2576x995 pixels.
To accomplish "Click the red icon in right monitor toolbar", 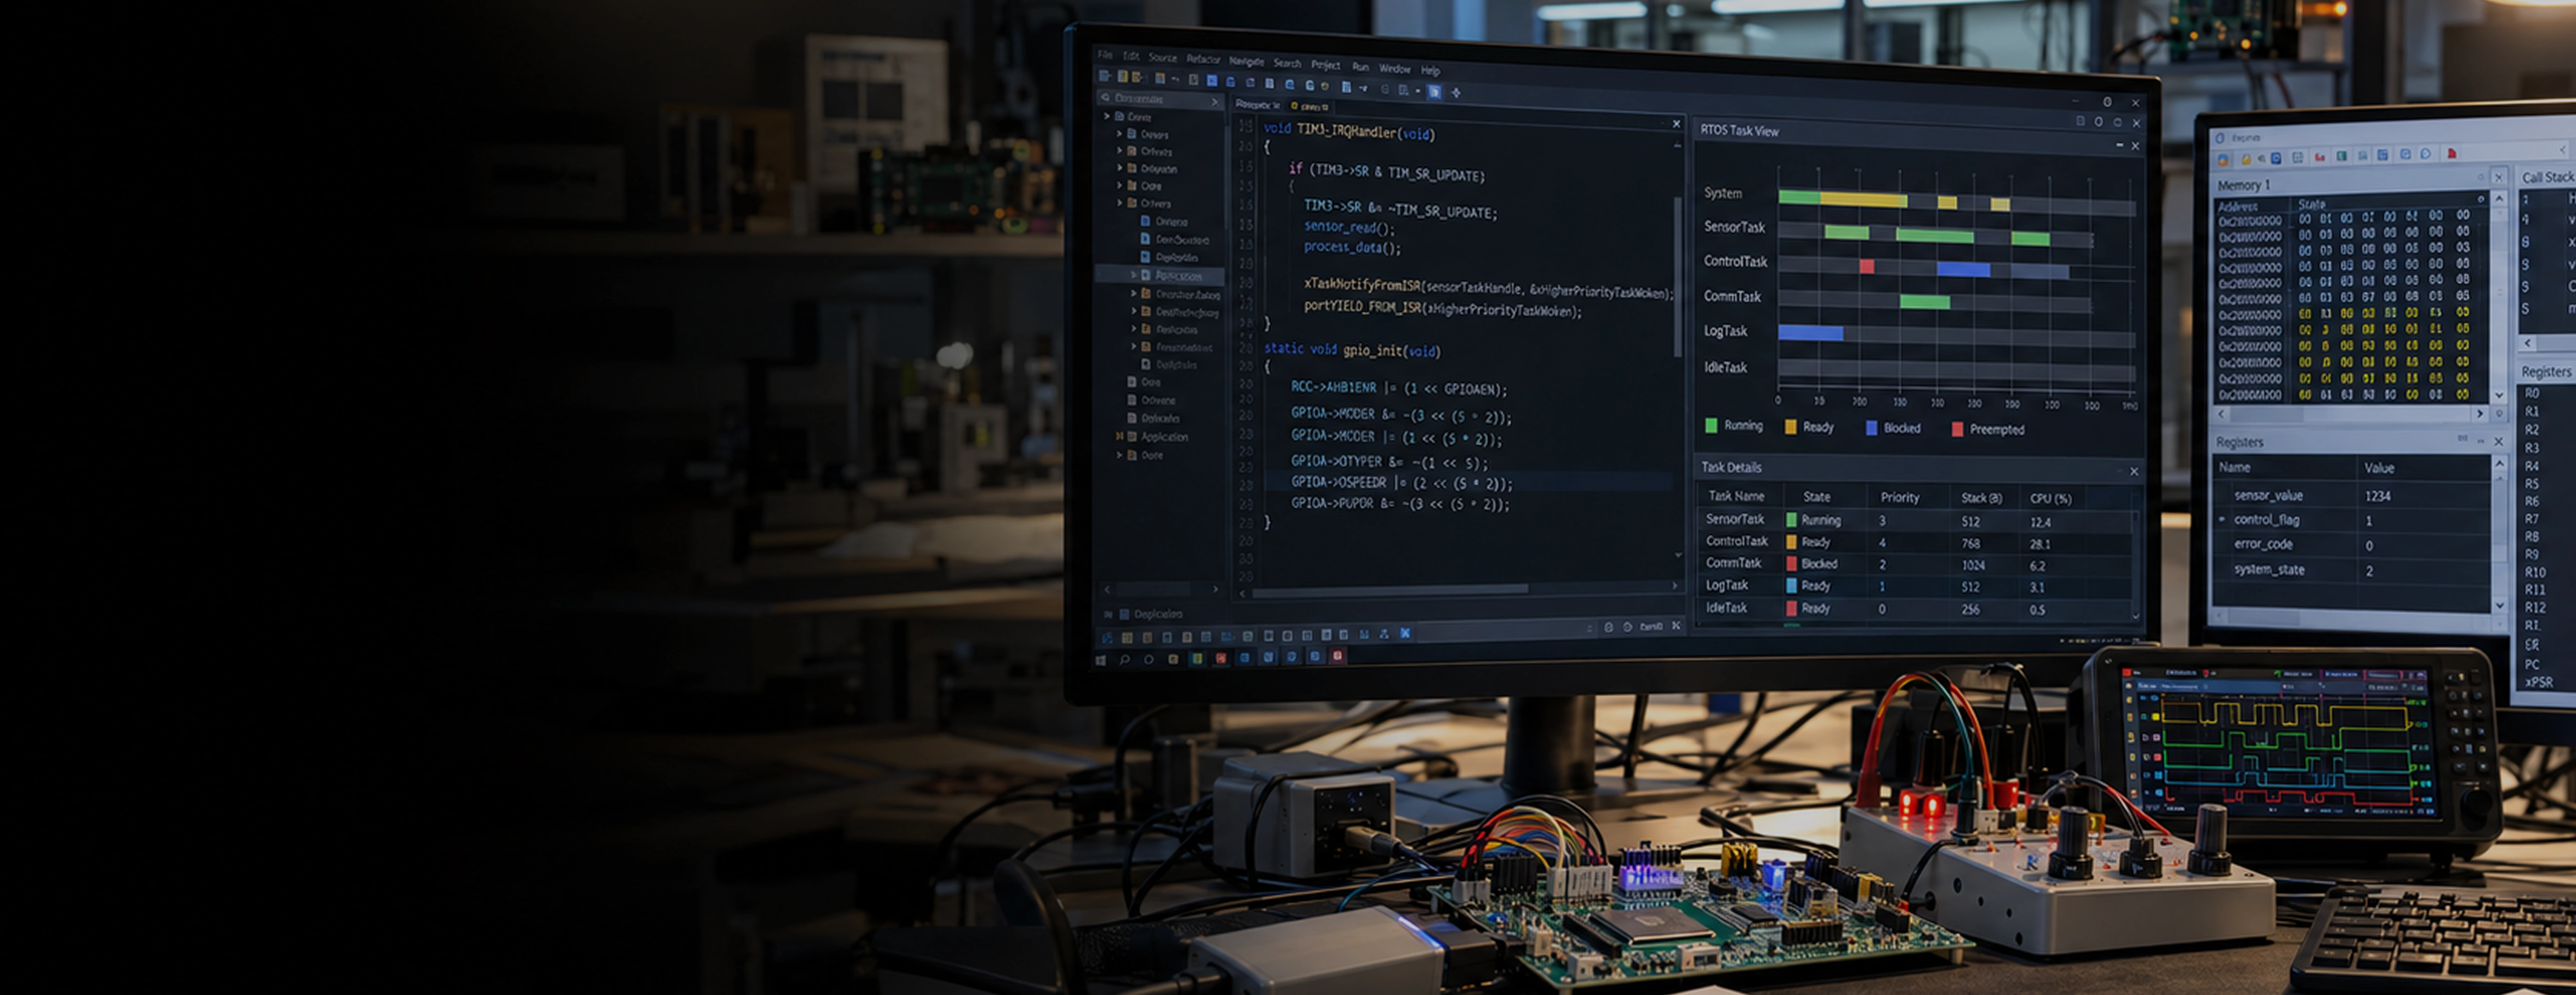I will click(2451, 154).
